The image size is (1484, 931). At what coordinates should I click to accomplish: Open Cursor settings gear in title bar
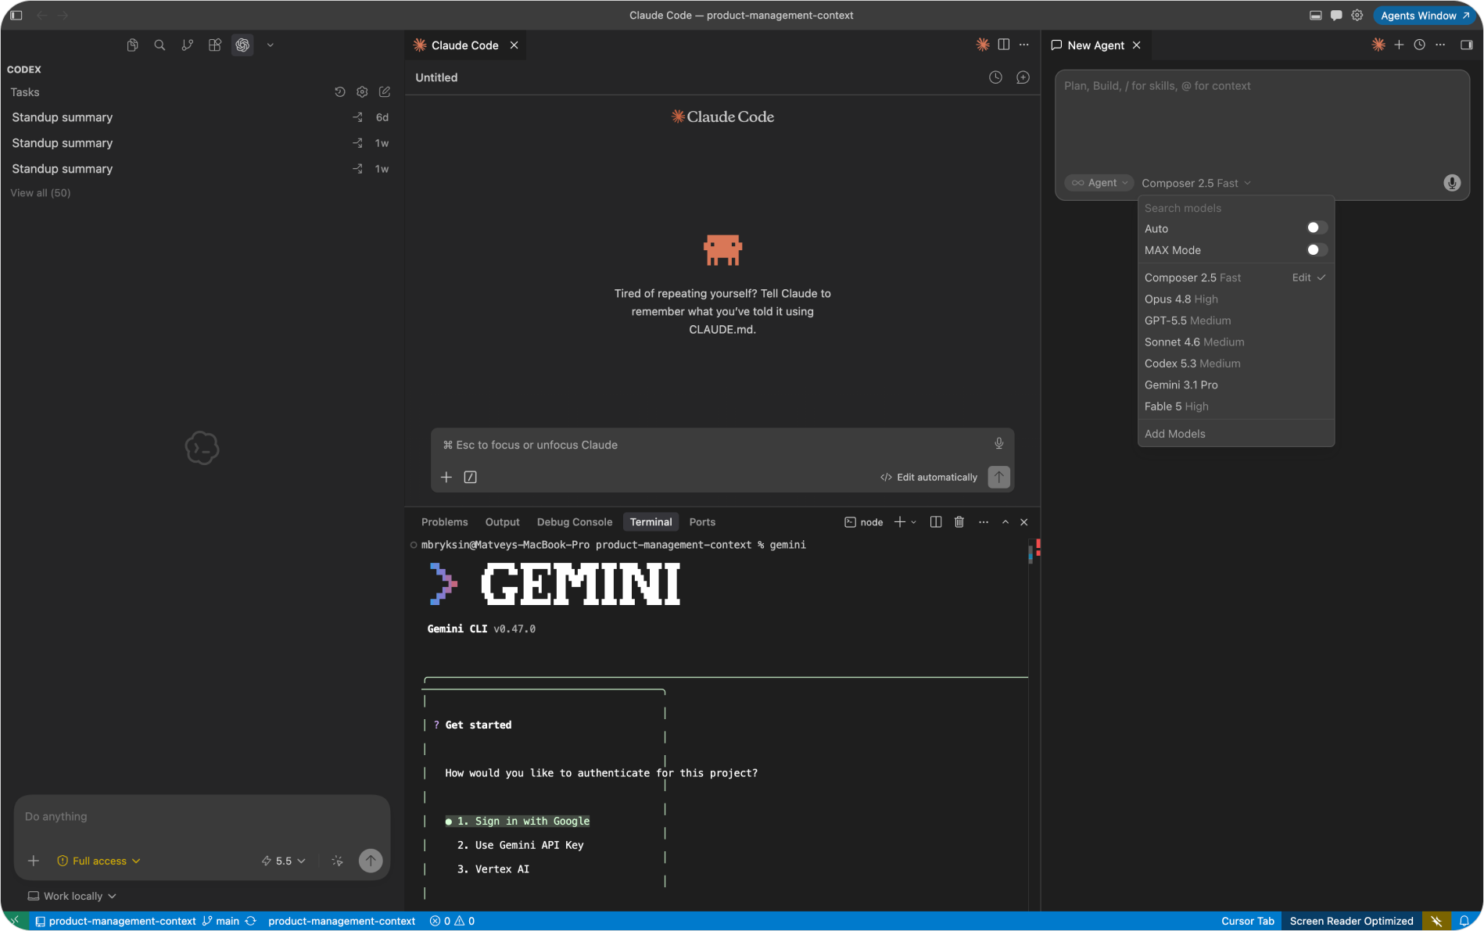(1357, 15)
